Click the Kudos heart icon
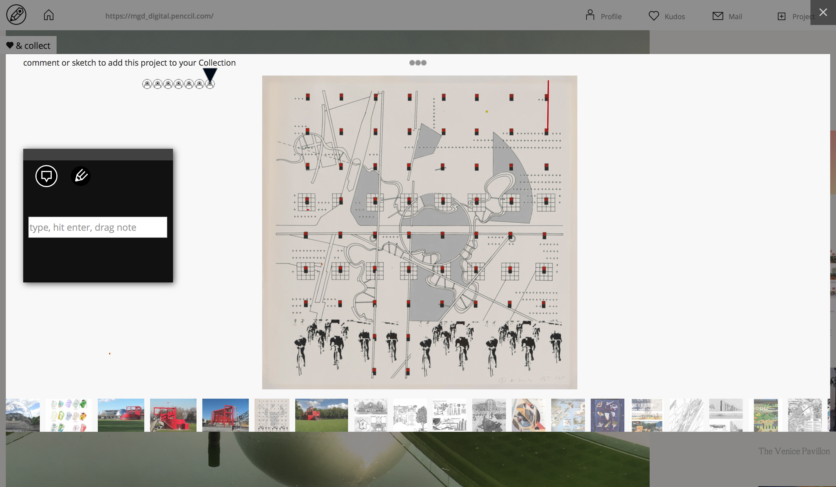 [x=654, y=16]
